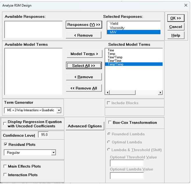Select the Time model term
Screen dimensions: 191x184
(134, 50)
